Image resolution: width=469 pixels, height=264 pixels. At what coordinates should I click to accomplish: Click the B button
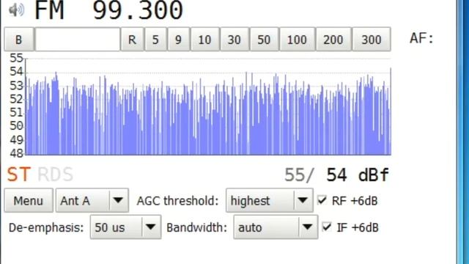coord(19,39)
